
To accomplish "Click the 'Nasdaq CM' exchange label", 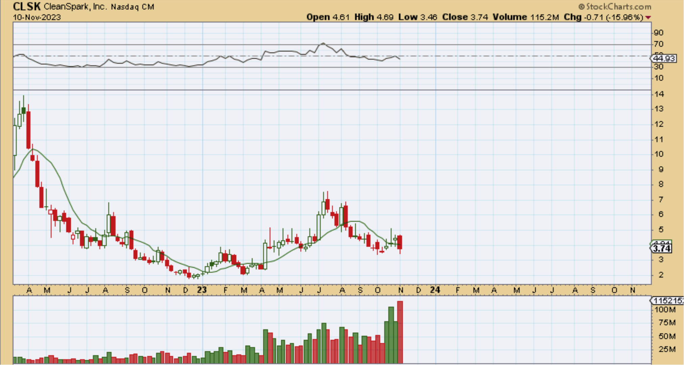I will pyautogui.click(x=132, y=7).
